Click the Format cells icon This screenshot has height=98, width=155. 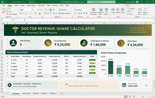coord(122,10)
